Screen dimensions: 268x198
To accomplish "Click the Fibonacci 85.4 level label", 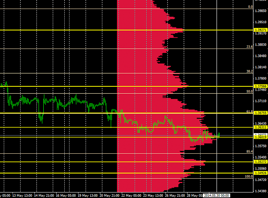I will pyautogui.click(x=250, y=152).
